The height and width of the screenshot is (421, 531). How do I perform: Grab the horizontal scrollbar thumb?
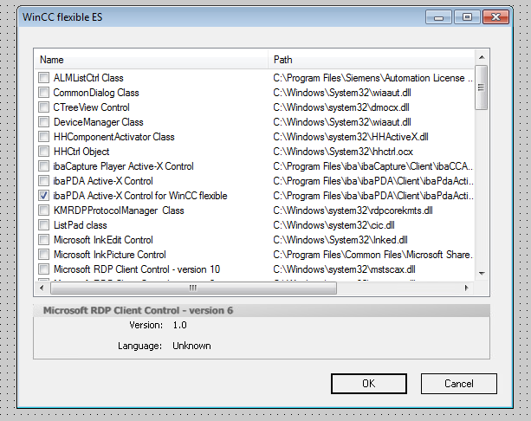tap(193, 288)
